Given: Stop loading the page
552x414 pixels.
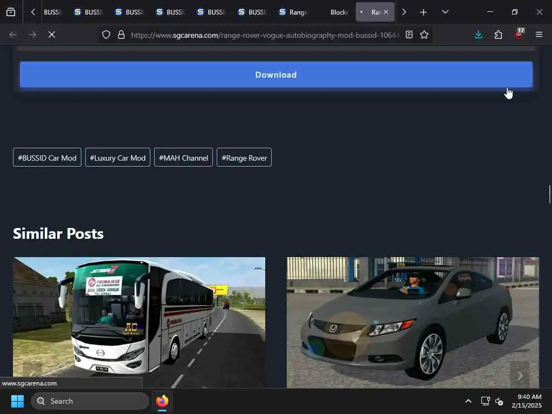Looking at the screenshot, I should pos(52,34).
